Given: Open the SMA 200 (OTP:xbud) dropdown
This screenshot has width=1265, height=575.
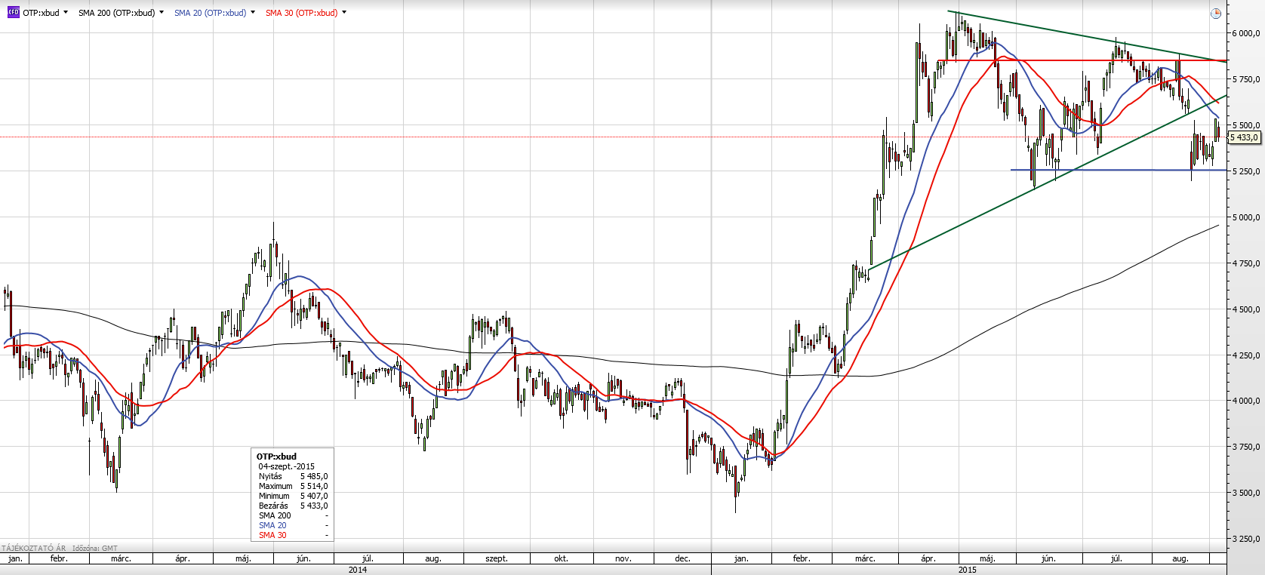Looking at the screenshot, I should [162, 13].
